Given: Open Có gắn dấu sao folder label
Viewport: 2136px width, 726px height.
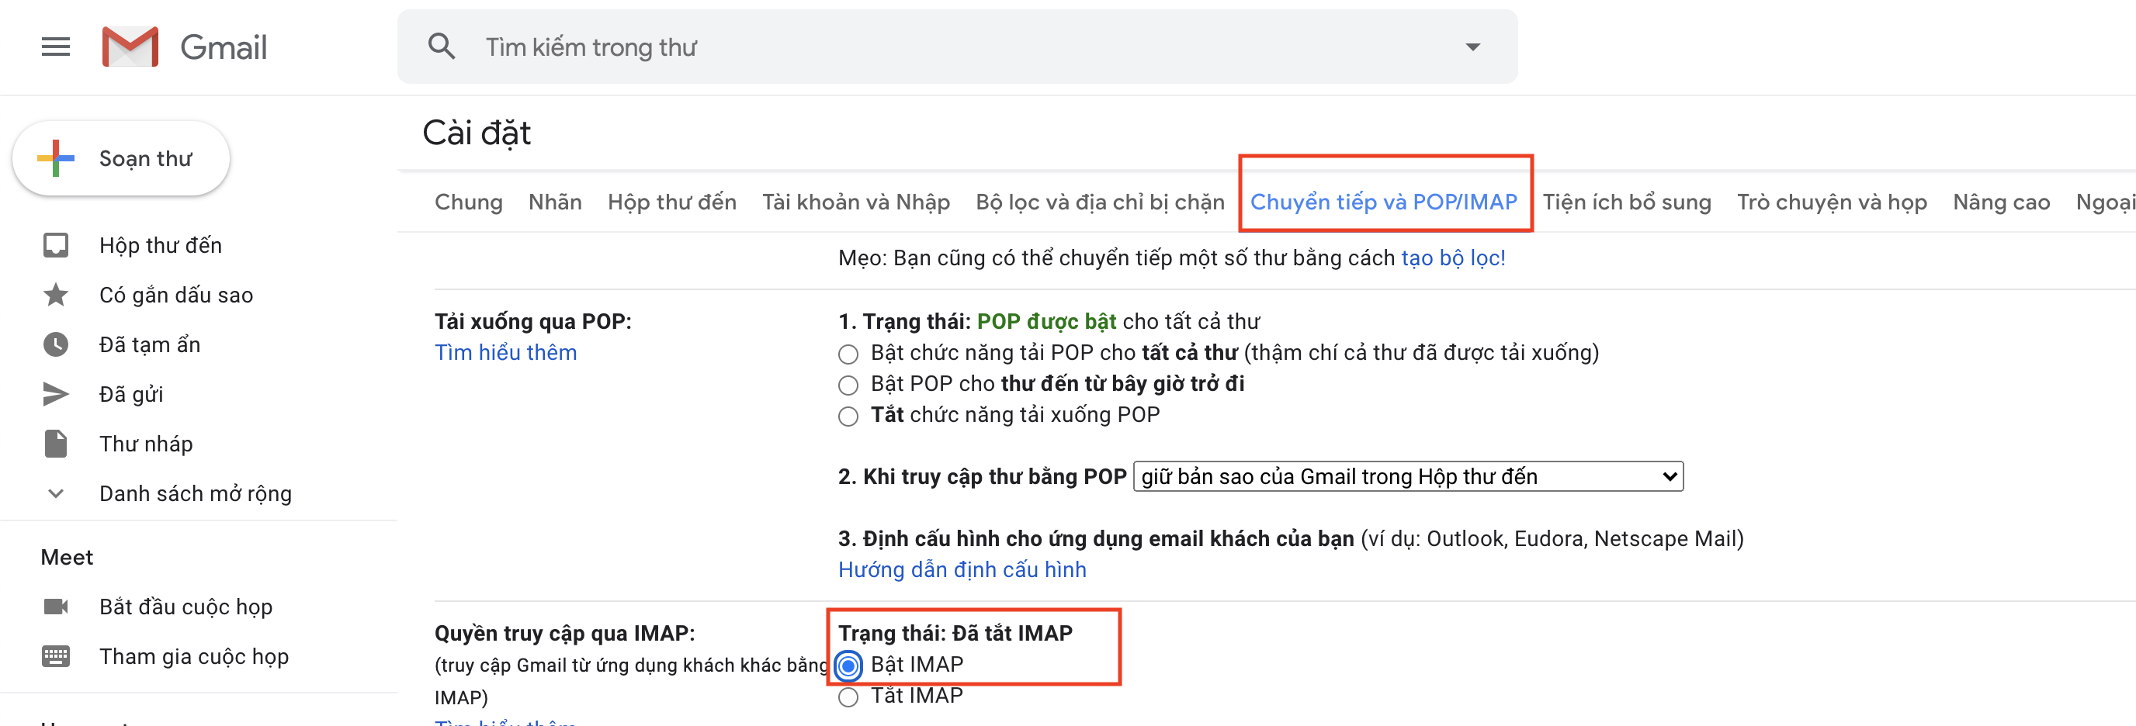Looking at the screenshot, I should pos(177,295).
